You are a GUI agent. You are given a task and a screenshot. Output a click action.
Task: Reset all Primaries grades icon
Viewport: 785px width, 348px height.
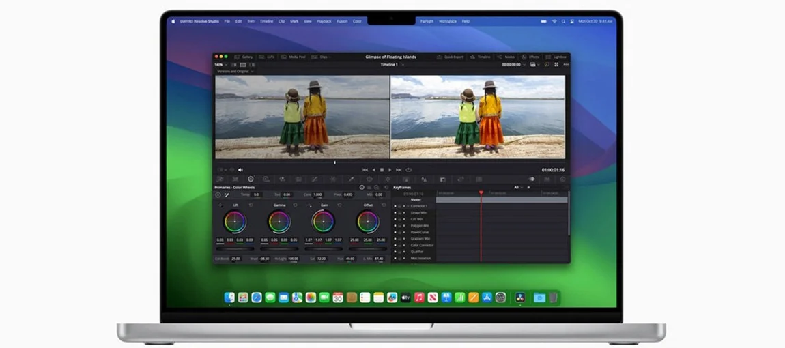tap(386, 187)
